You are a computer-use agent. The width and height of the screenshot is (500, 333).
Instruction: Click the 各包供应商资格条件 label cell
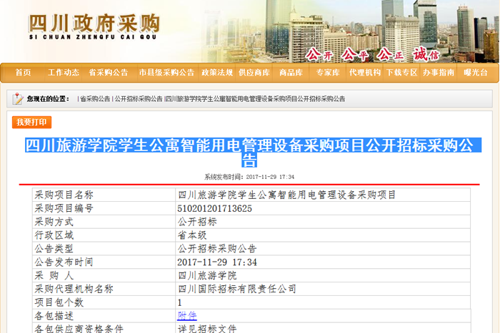click(x=104, y=328)
